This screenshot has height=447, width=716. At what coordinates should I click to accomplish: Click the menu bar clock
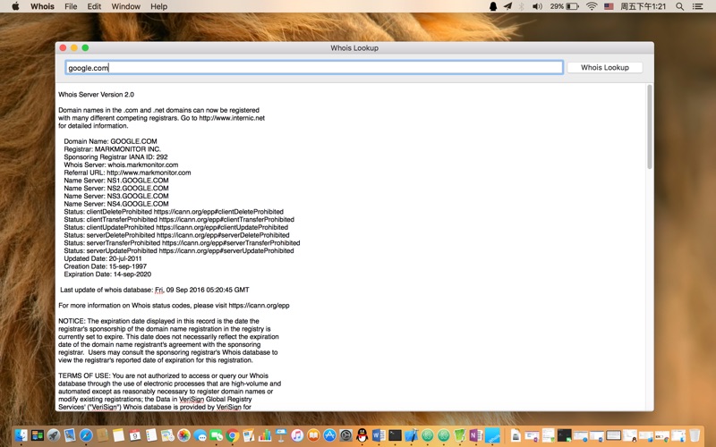click(x=643, y=6)
